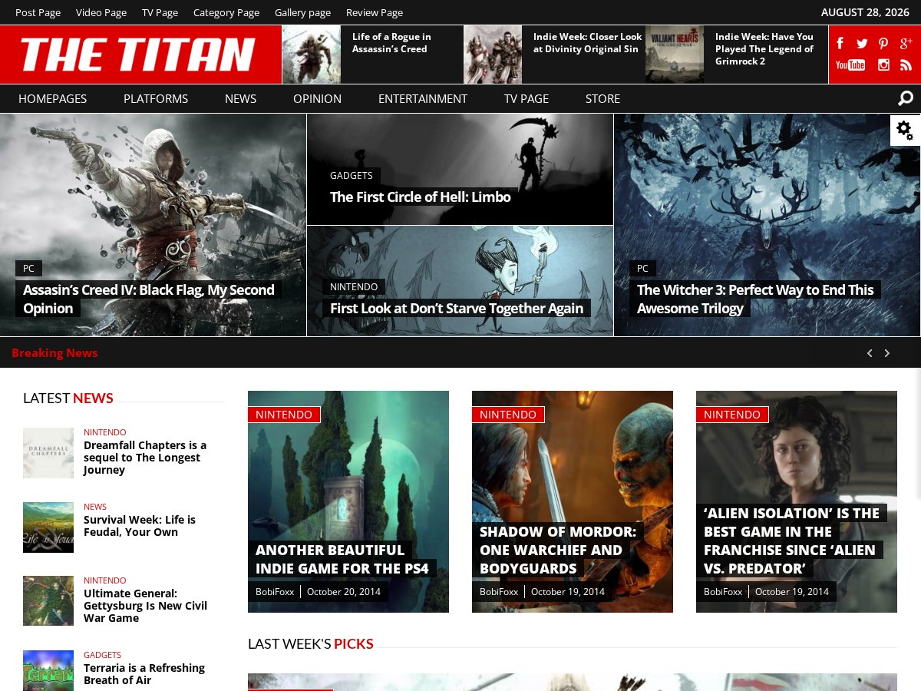
Task: Click PC tag on Black Flag slide
Action: tap(28, 268)
